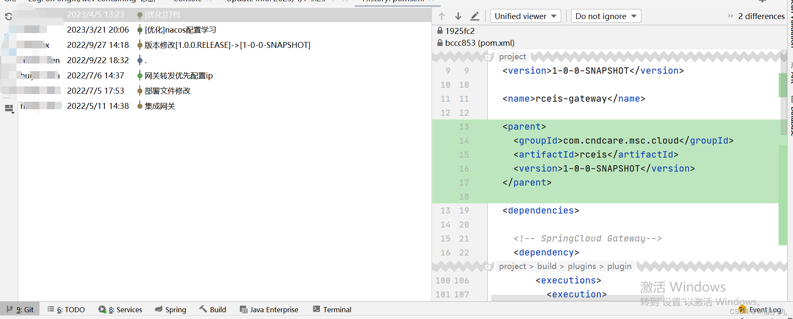Open the Java Enterprise tool window
The width and height of the screenshot is (793, 319).
coord(269,310)
